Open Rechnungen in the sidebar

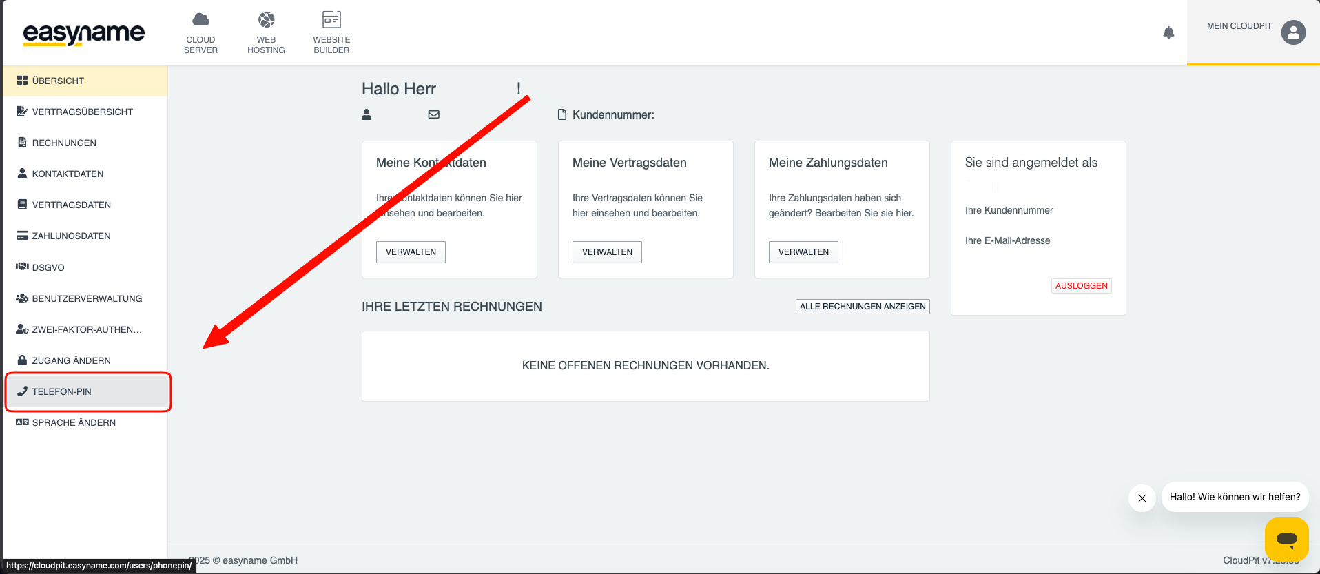pyautogui.click(x=64, y=143)
